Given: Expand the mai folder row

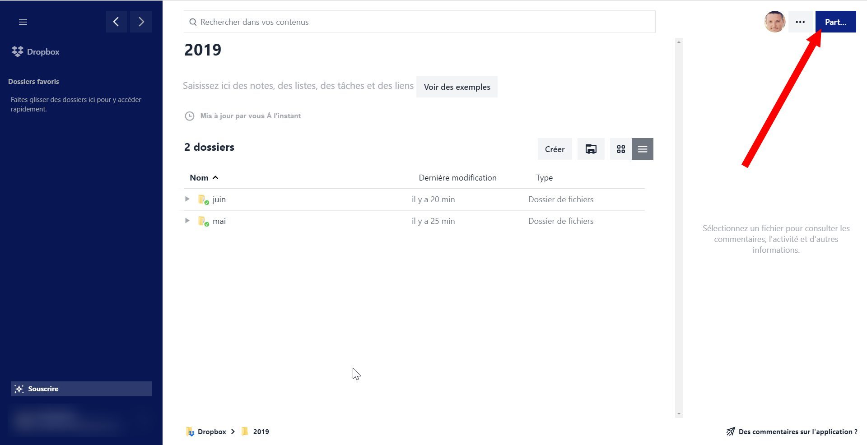Looking at the screenshot, I should pos(187,221).
